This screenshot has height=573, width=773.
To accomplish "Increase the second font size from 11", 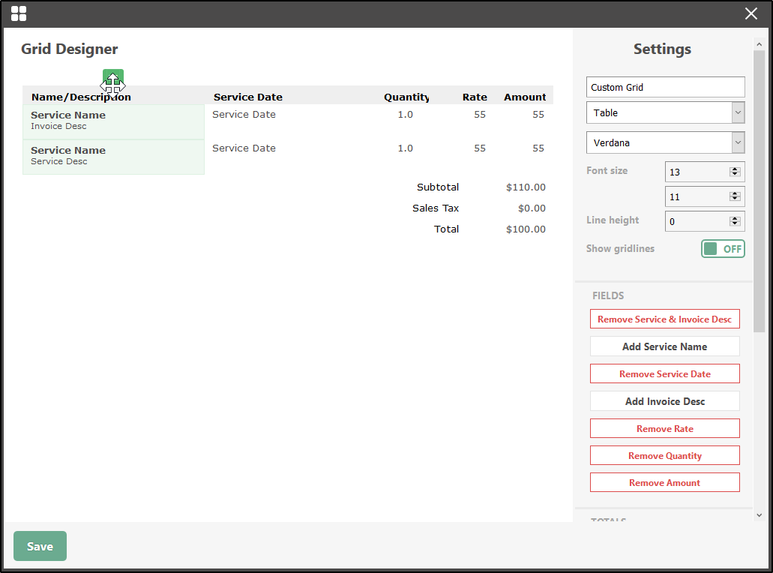I will [x=733, y=192].
